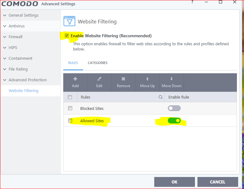Expand the Firewall section chevron
This screenshot has height=189, width=244.
5,37
